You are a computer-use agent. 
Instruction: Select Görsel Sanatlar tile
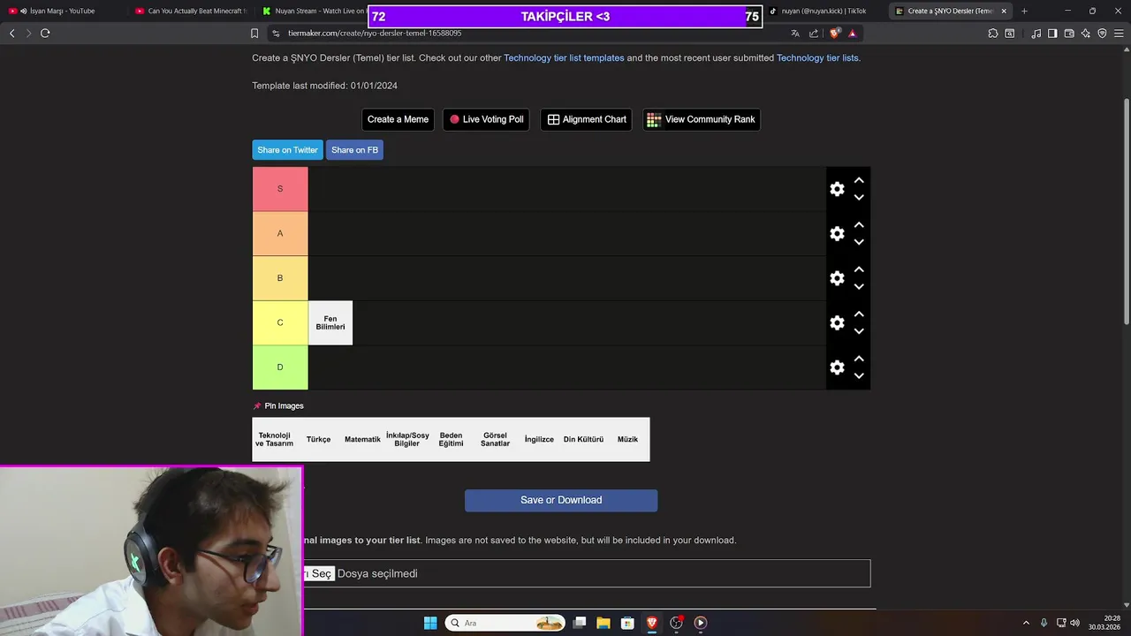coord(495,439)
